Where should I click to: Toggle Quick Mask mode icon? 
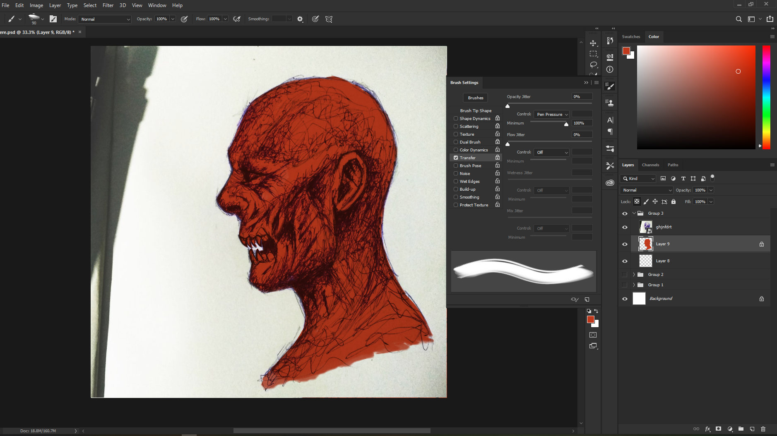(593, 335)
